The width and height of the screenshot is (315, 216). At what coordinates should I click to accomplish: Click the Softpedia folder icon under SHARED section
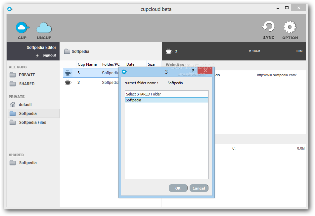click(13, 162)
